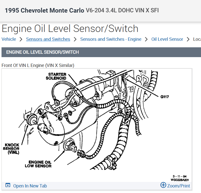Click chevron after Vehicle breadcrumb
The image size is (201, 193).
click(21, 39)
